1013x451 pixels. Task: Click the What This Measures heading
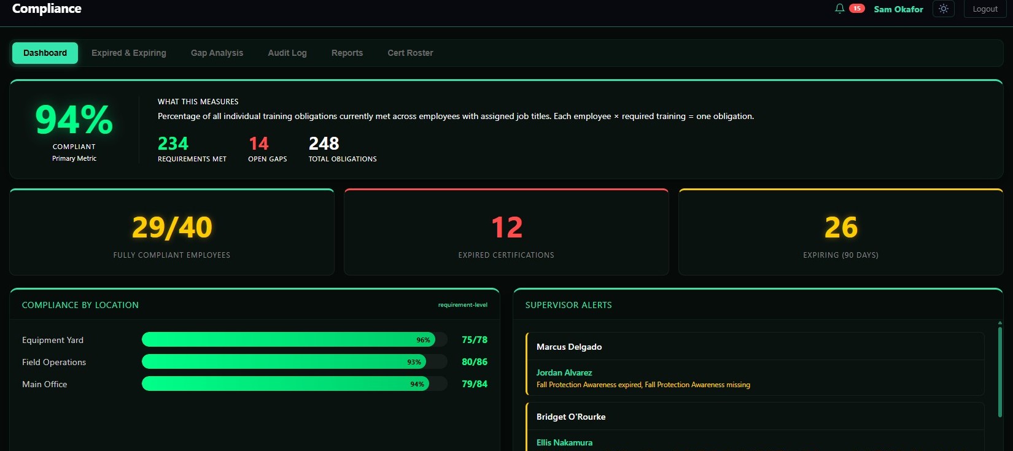[198, 102]
